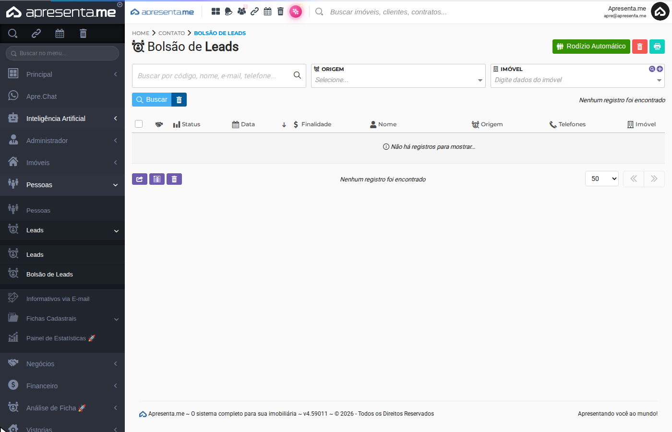Click the BOLSÃO DE LEADS breadcrumb
The image size is (672, 432).
pyautogui.click(x=220, y=33)
